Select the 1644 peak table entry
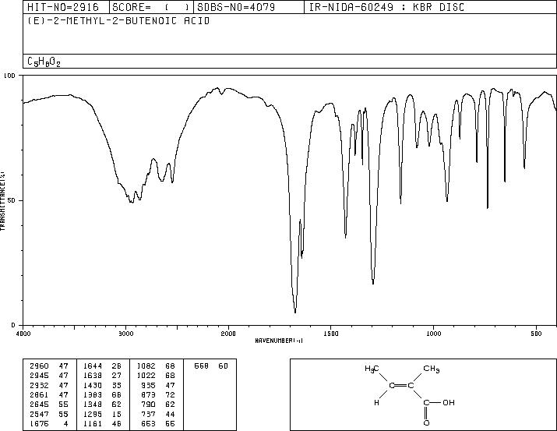Viewport: 557px width, 431px height. point(102,366)
